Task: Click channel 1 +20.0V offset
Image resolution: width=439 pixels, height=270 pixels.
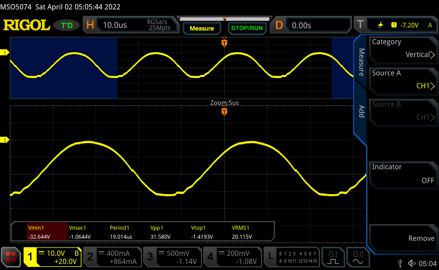Action: [66, 261]
